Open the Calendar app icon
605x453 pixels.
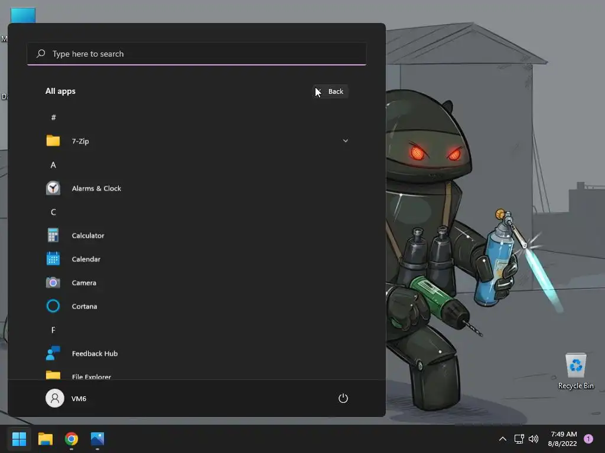click(53, 259)
